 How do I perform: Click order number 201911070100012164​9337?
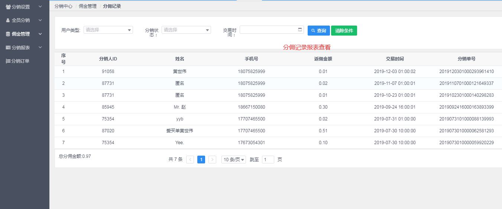pos(467,83)
